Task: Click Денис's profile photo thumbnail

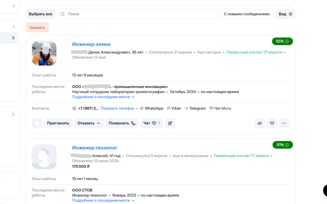Action: tap(44, 53)
